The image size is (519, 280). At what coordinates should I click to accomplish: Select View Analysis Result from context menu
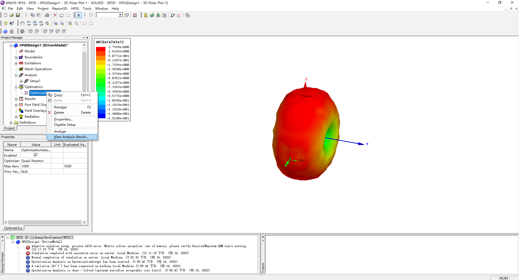[x=71, y=137]
